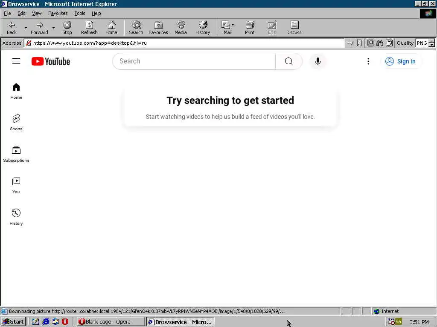Open the IE Search toolbar button

click(136, 28)
